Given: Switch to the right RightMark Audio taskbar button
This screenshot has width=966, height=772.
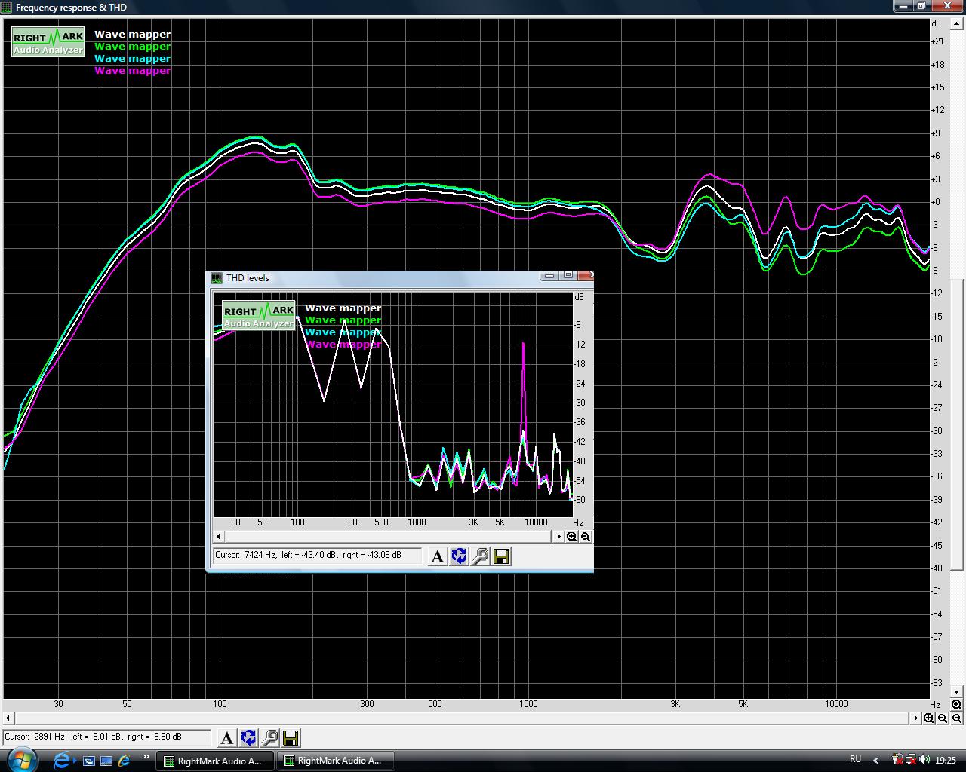Looking at the screenshot, I should (336, 761).
